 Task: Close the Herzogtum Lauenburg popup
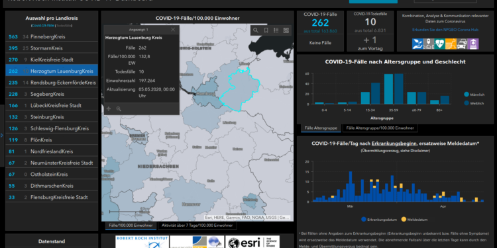coord(173,29)
